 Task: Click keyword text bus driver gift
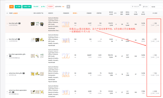tap(13, 39)
